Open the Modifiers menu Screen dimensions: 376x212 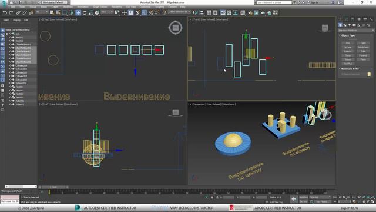[68, 7]
